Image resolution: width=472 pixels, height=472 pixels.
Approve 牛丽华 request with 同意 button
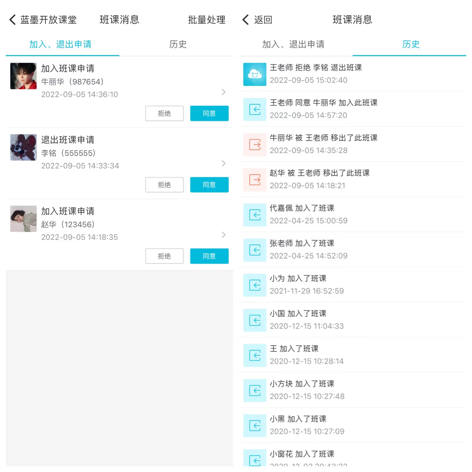[x=209, y=113]
